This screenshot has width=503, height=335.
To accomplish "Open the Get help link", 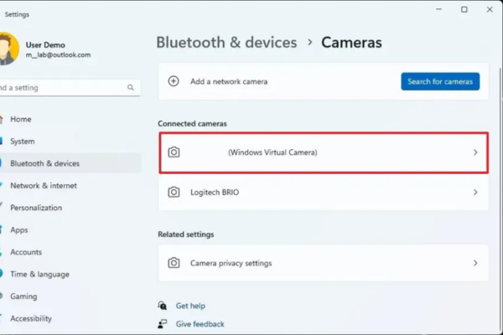I will tap(190, 306).
